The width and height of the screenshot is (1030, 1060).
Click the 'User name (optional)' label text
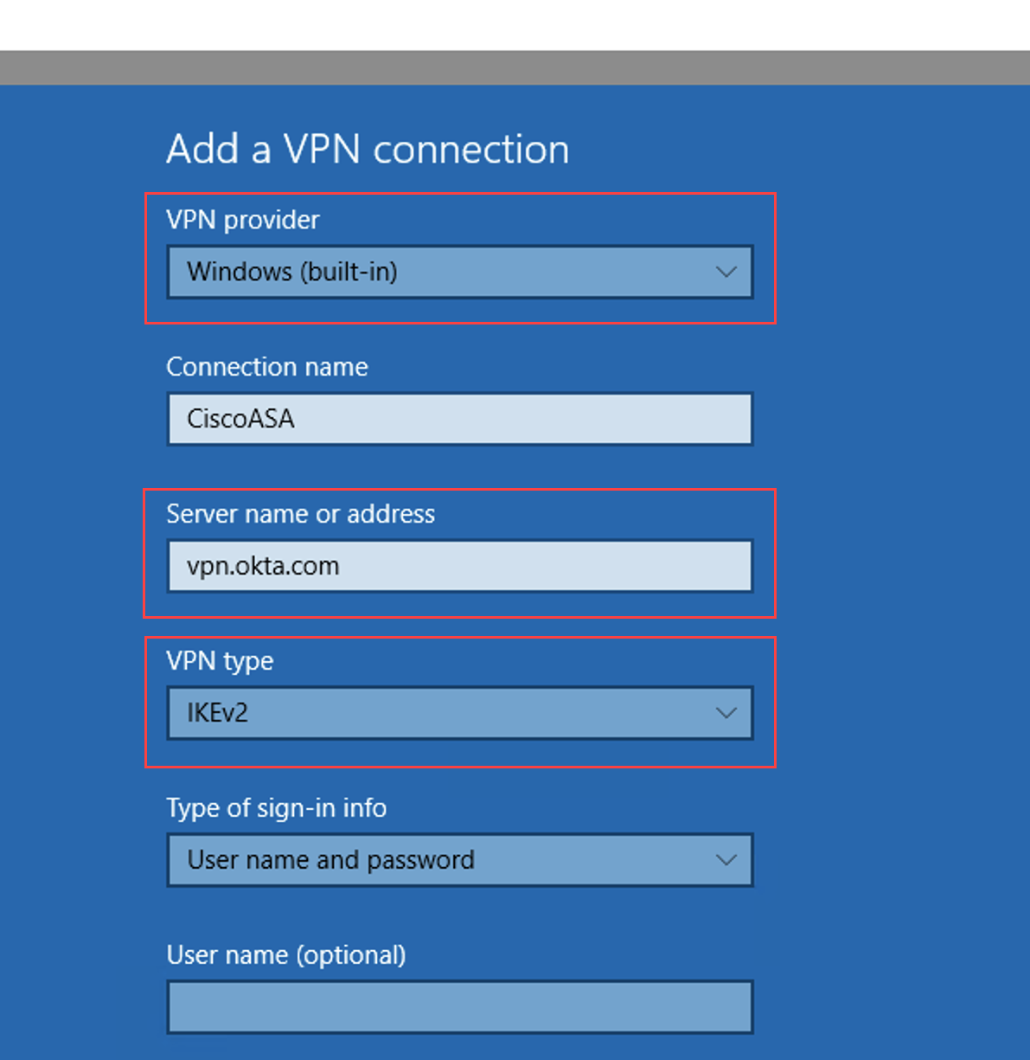pos(286,955)
